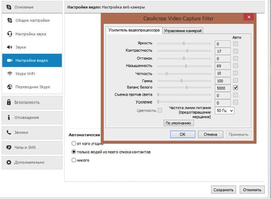Image resolution: width=271 pixels, height=199 pixels.
Task: Open the lock icon section Безопасность
Action: pyautogui.click(x=9, y=102)
